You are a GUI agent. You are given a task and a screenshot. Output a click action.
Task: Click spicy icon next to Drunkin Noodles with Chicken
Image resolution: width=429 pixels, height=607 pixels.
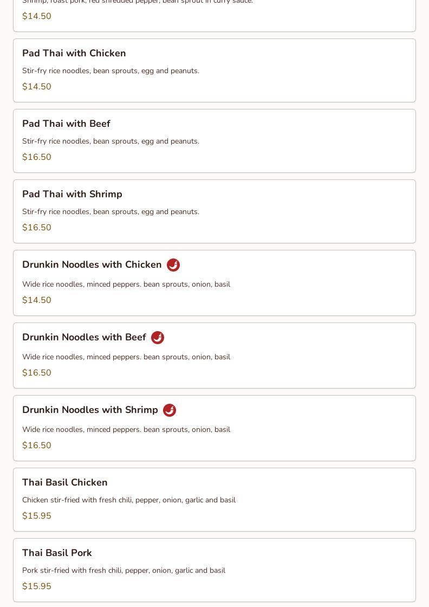coord(173,265)
